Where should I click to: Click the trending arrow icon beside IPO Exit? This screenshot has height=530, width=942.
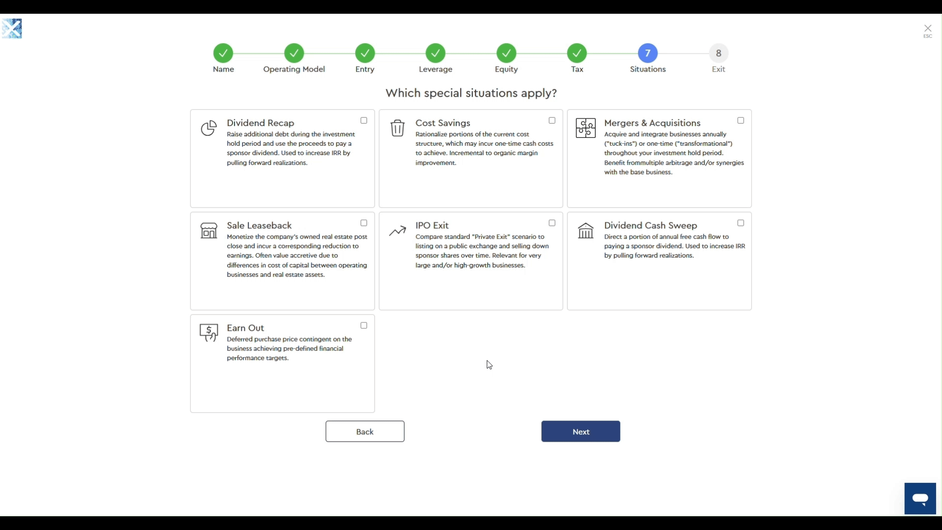(397, 230)
